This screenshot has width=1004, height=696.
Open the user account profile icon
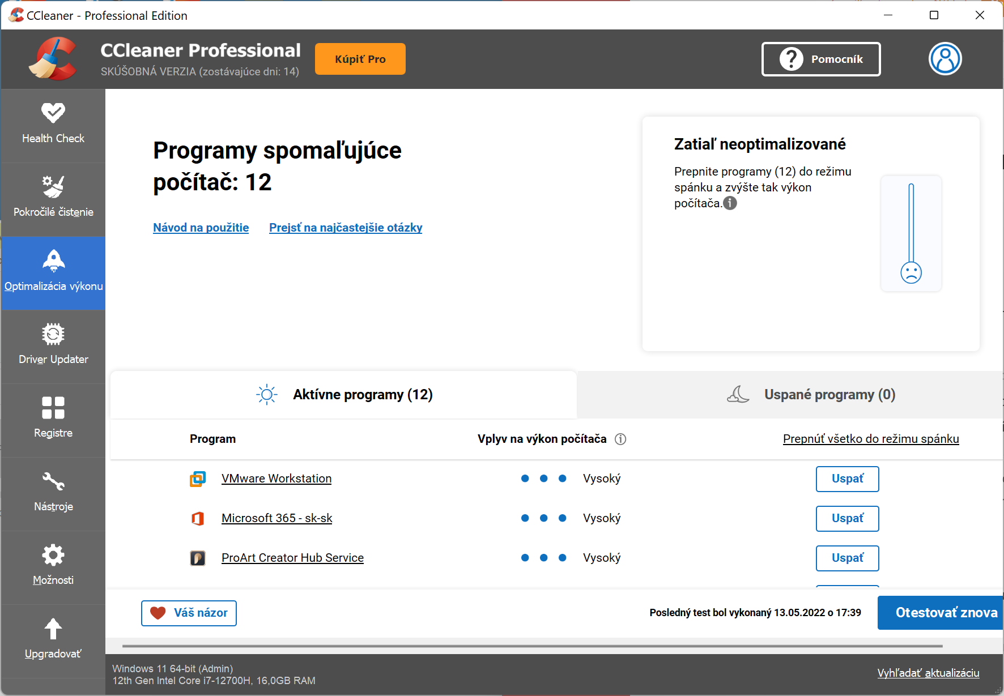tap(945, 59)
